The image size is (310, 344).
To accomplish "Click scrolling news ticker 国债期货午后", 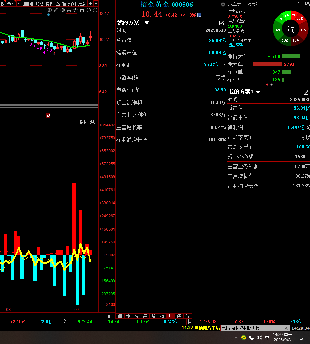I will (x=201, y=328).
